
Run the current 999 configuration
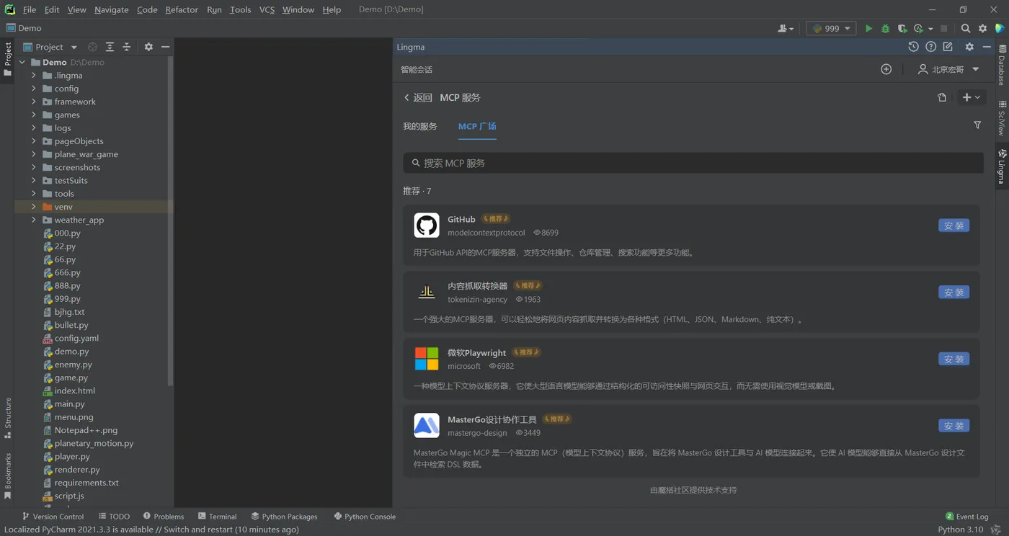pos(868,28)
